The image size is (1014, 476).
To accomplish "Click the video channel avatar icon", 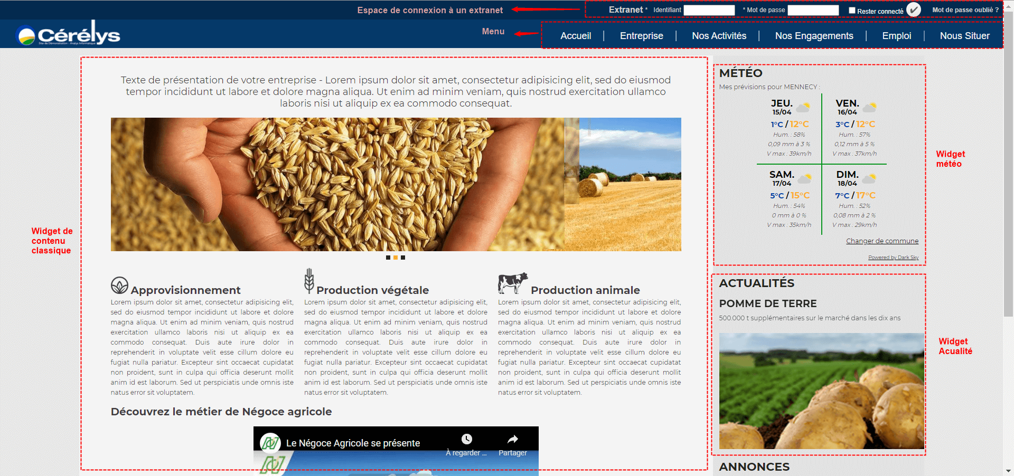I will pos(270,443).
